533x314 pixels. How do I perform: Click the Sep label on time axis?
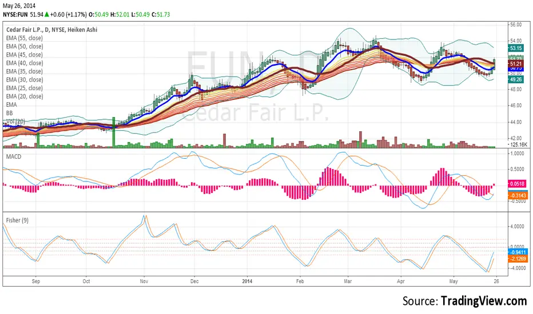(x=35, y=281)
